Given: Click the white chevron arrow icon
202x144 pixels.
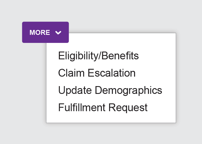Looking at the screenshot, I should [58, 33].
